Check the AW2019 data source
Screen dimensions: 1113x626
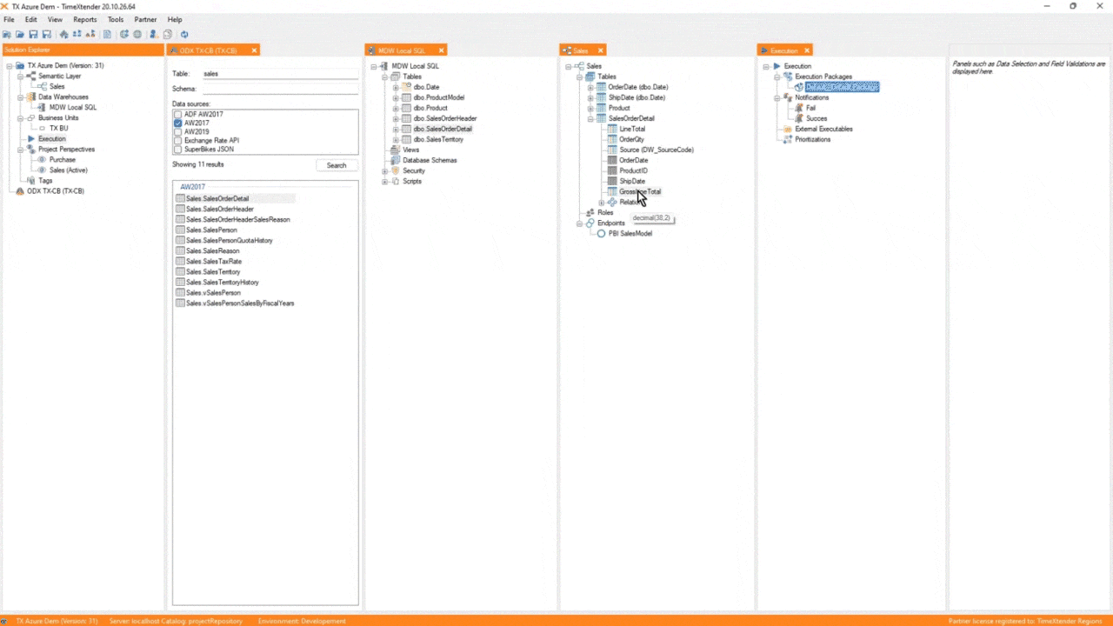[x=178, y=131]
